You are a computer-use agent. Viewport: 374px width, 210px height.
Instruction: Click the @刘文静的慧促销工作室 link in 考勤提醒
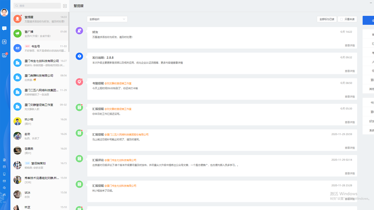click(118, 83)
